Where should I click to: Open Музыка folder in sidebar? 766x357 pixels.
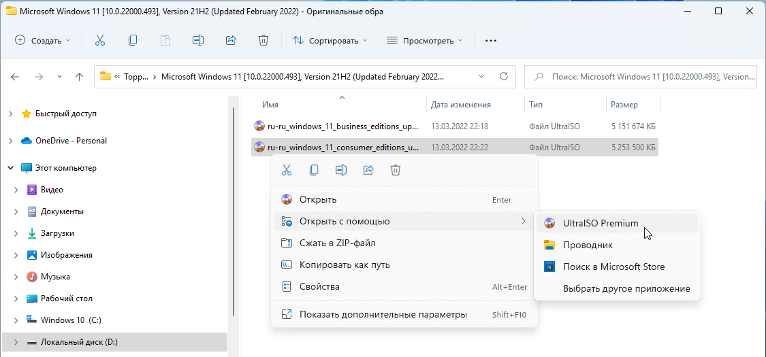coord(55,277)
